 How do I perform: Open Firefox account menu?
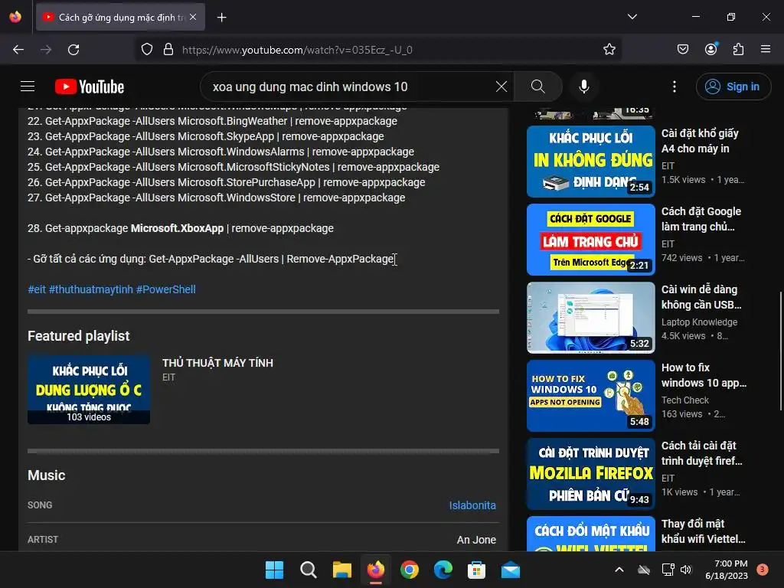[x=710, y=50]
